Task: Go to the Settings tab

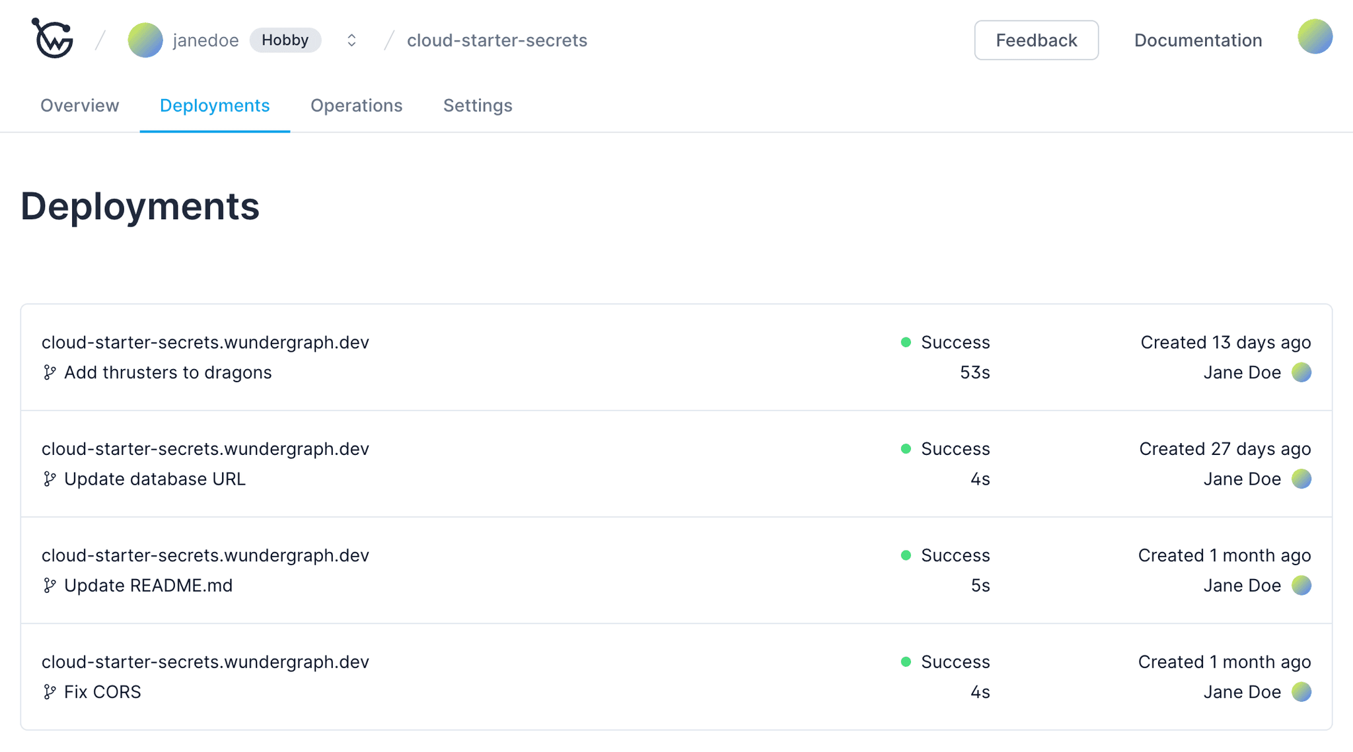Action: click(477, 106)
